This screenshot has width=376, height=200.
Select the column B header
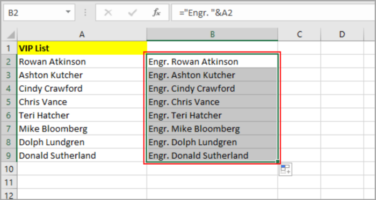point(212,34)
